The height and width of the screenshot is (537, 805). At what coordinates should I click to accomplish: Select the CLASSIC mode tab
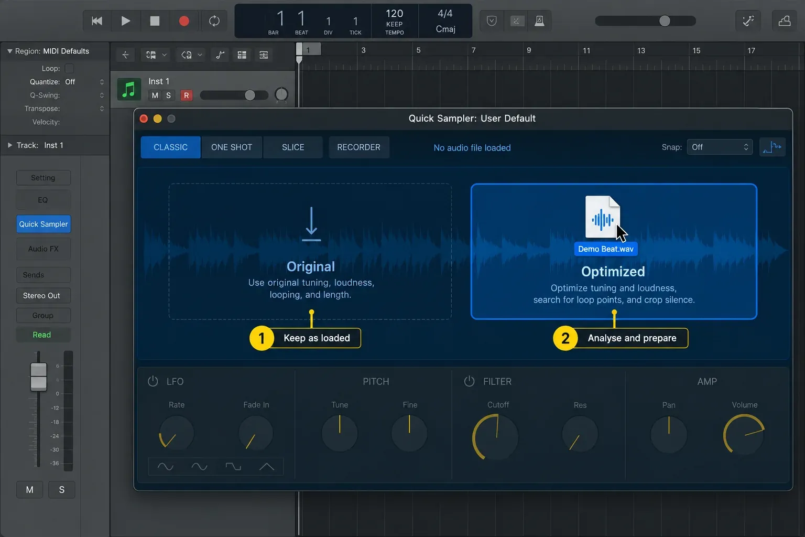(x=170, y=147)
